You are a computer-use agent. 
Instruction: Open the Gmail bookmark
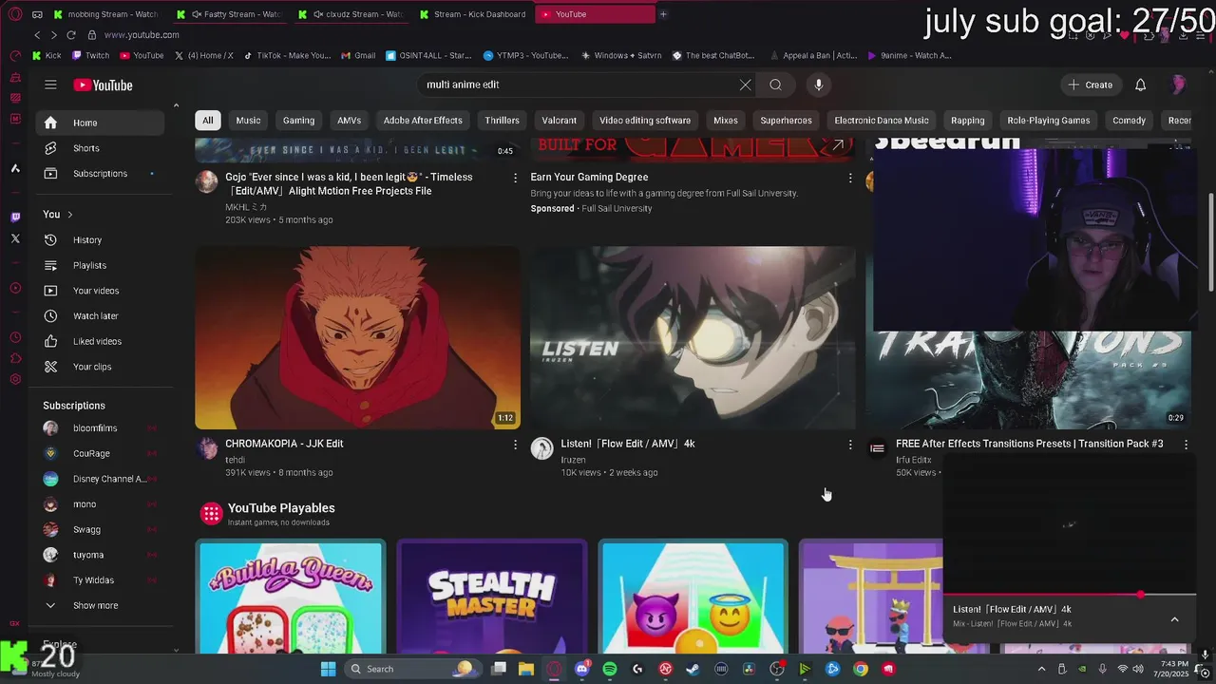[x=359, y=55]
